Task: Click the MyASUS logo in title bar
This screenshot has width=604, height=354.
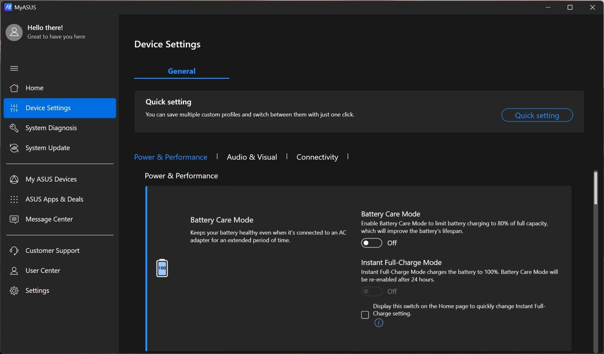Action: click(x=8, y=7)
